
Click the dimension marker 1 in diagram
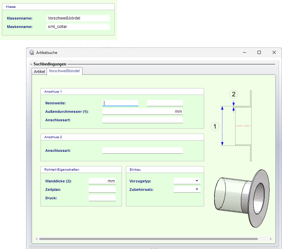215,126
